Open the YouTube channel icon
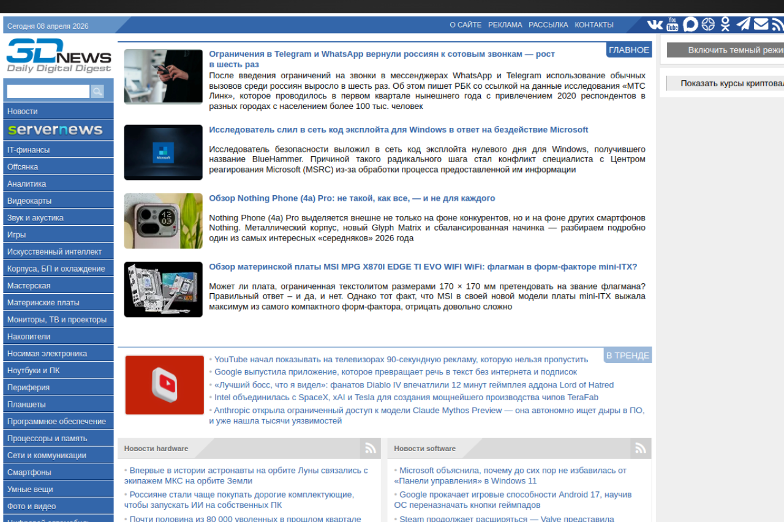 [x=673, y=24]
